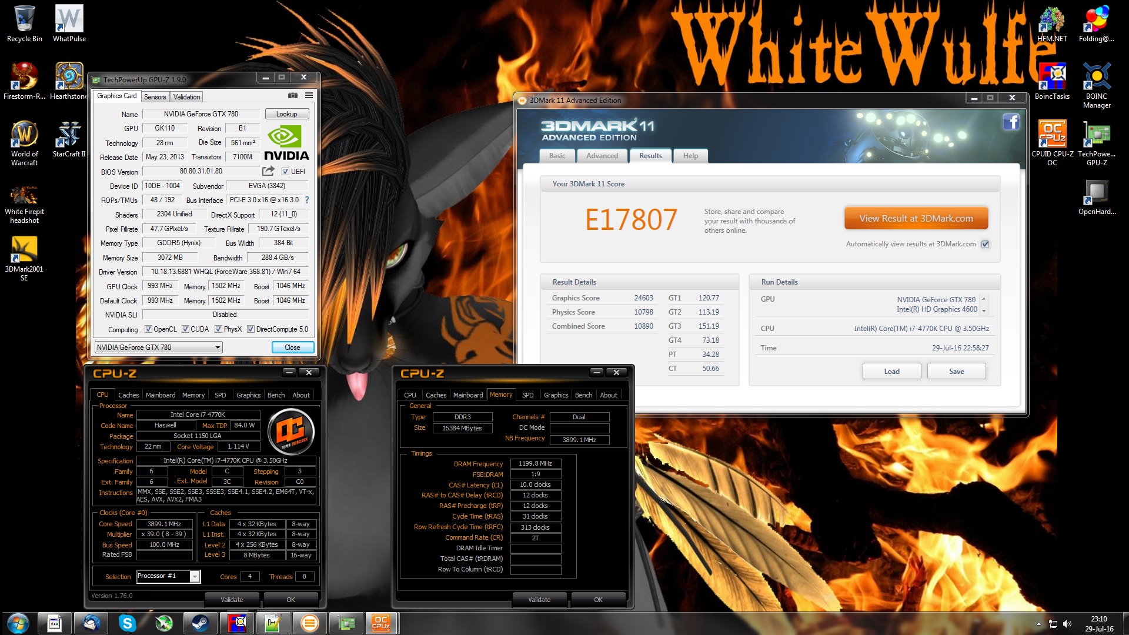Toggle the DirectCompute 5.0 checkbox
This screenshot has height=635, width=1129.
(x=250, y=329)
